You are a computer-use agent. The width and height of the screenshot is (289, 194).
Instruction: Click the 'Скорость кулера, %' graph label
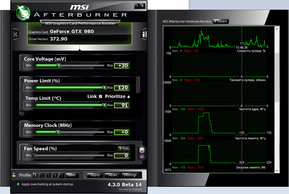251,51
